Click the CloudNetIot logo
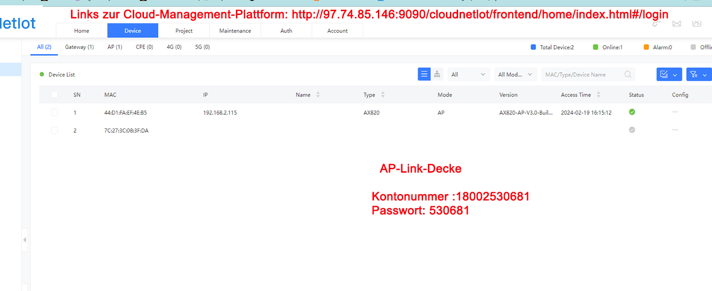The width and height of the screenshot is (712, 291). 18,22
